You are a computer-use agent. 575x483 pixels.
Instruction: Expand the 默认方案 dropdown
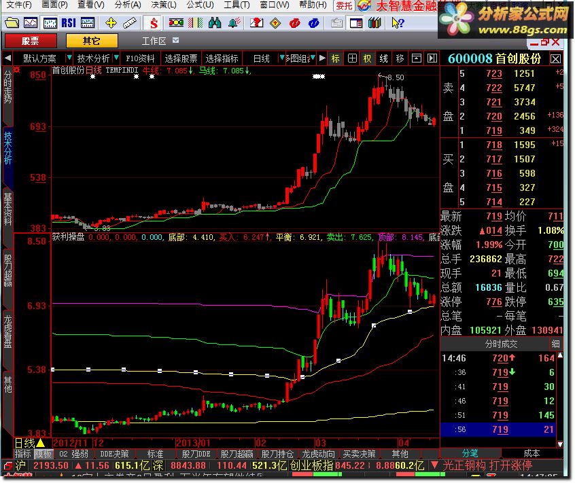coord(69,58)
